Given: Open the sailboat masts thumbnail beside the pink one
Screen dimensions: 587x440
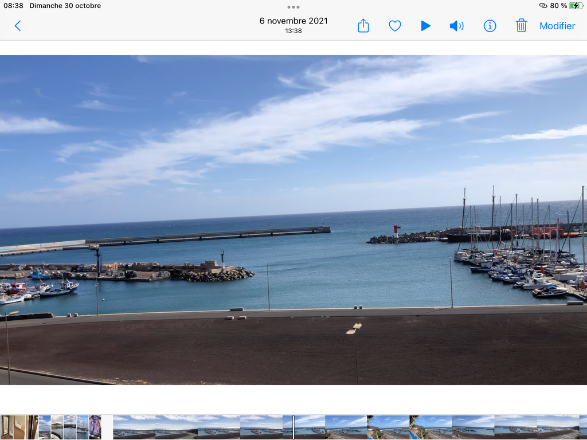Looking at the screenshot, I should [x=83, y=427].
